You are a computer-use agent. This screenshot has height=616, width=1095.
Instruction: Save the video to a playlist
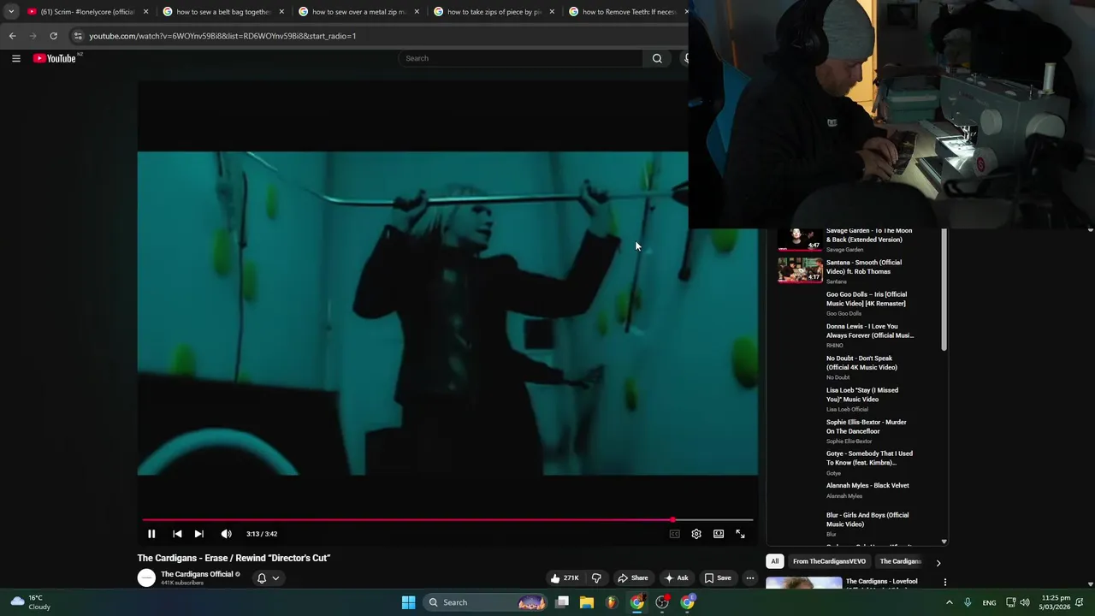coord(717,577)
